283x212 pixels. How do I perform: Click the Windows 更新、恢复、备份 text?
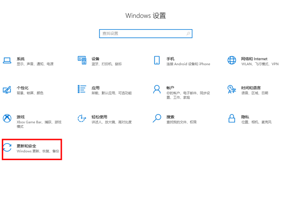tap(38, 151)
